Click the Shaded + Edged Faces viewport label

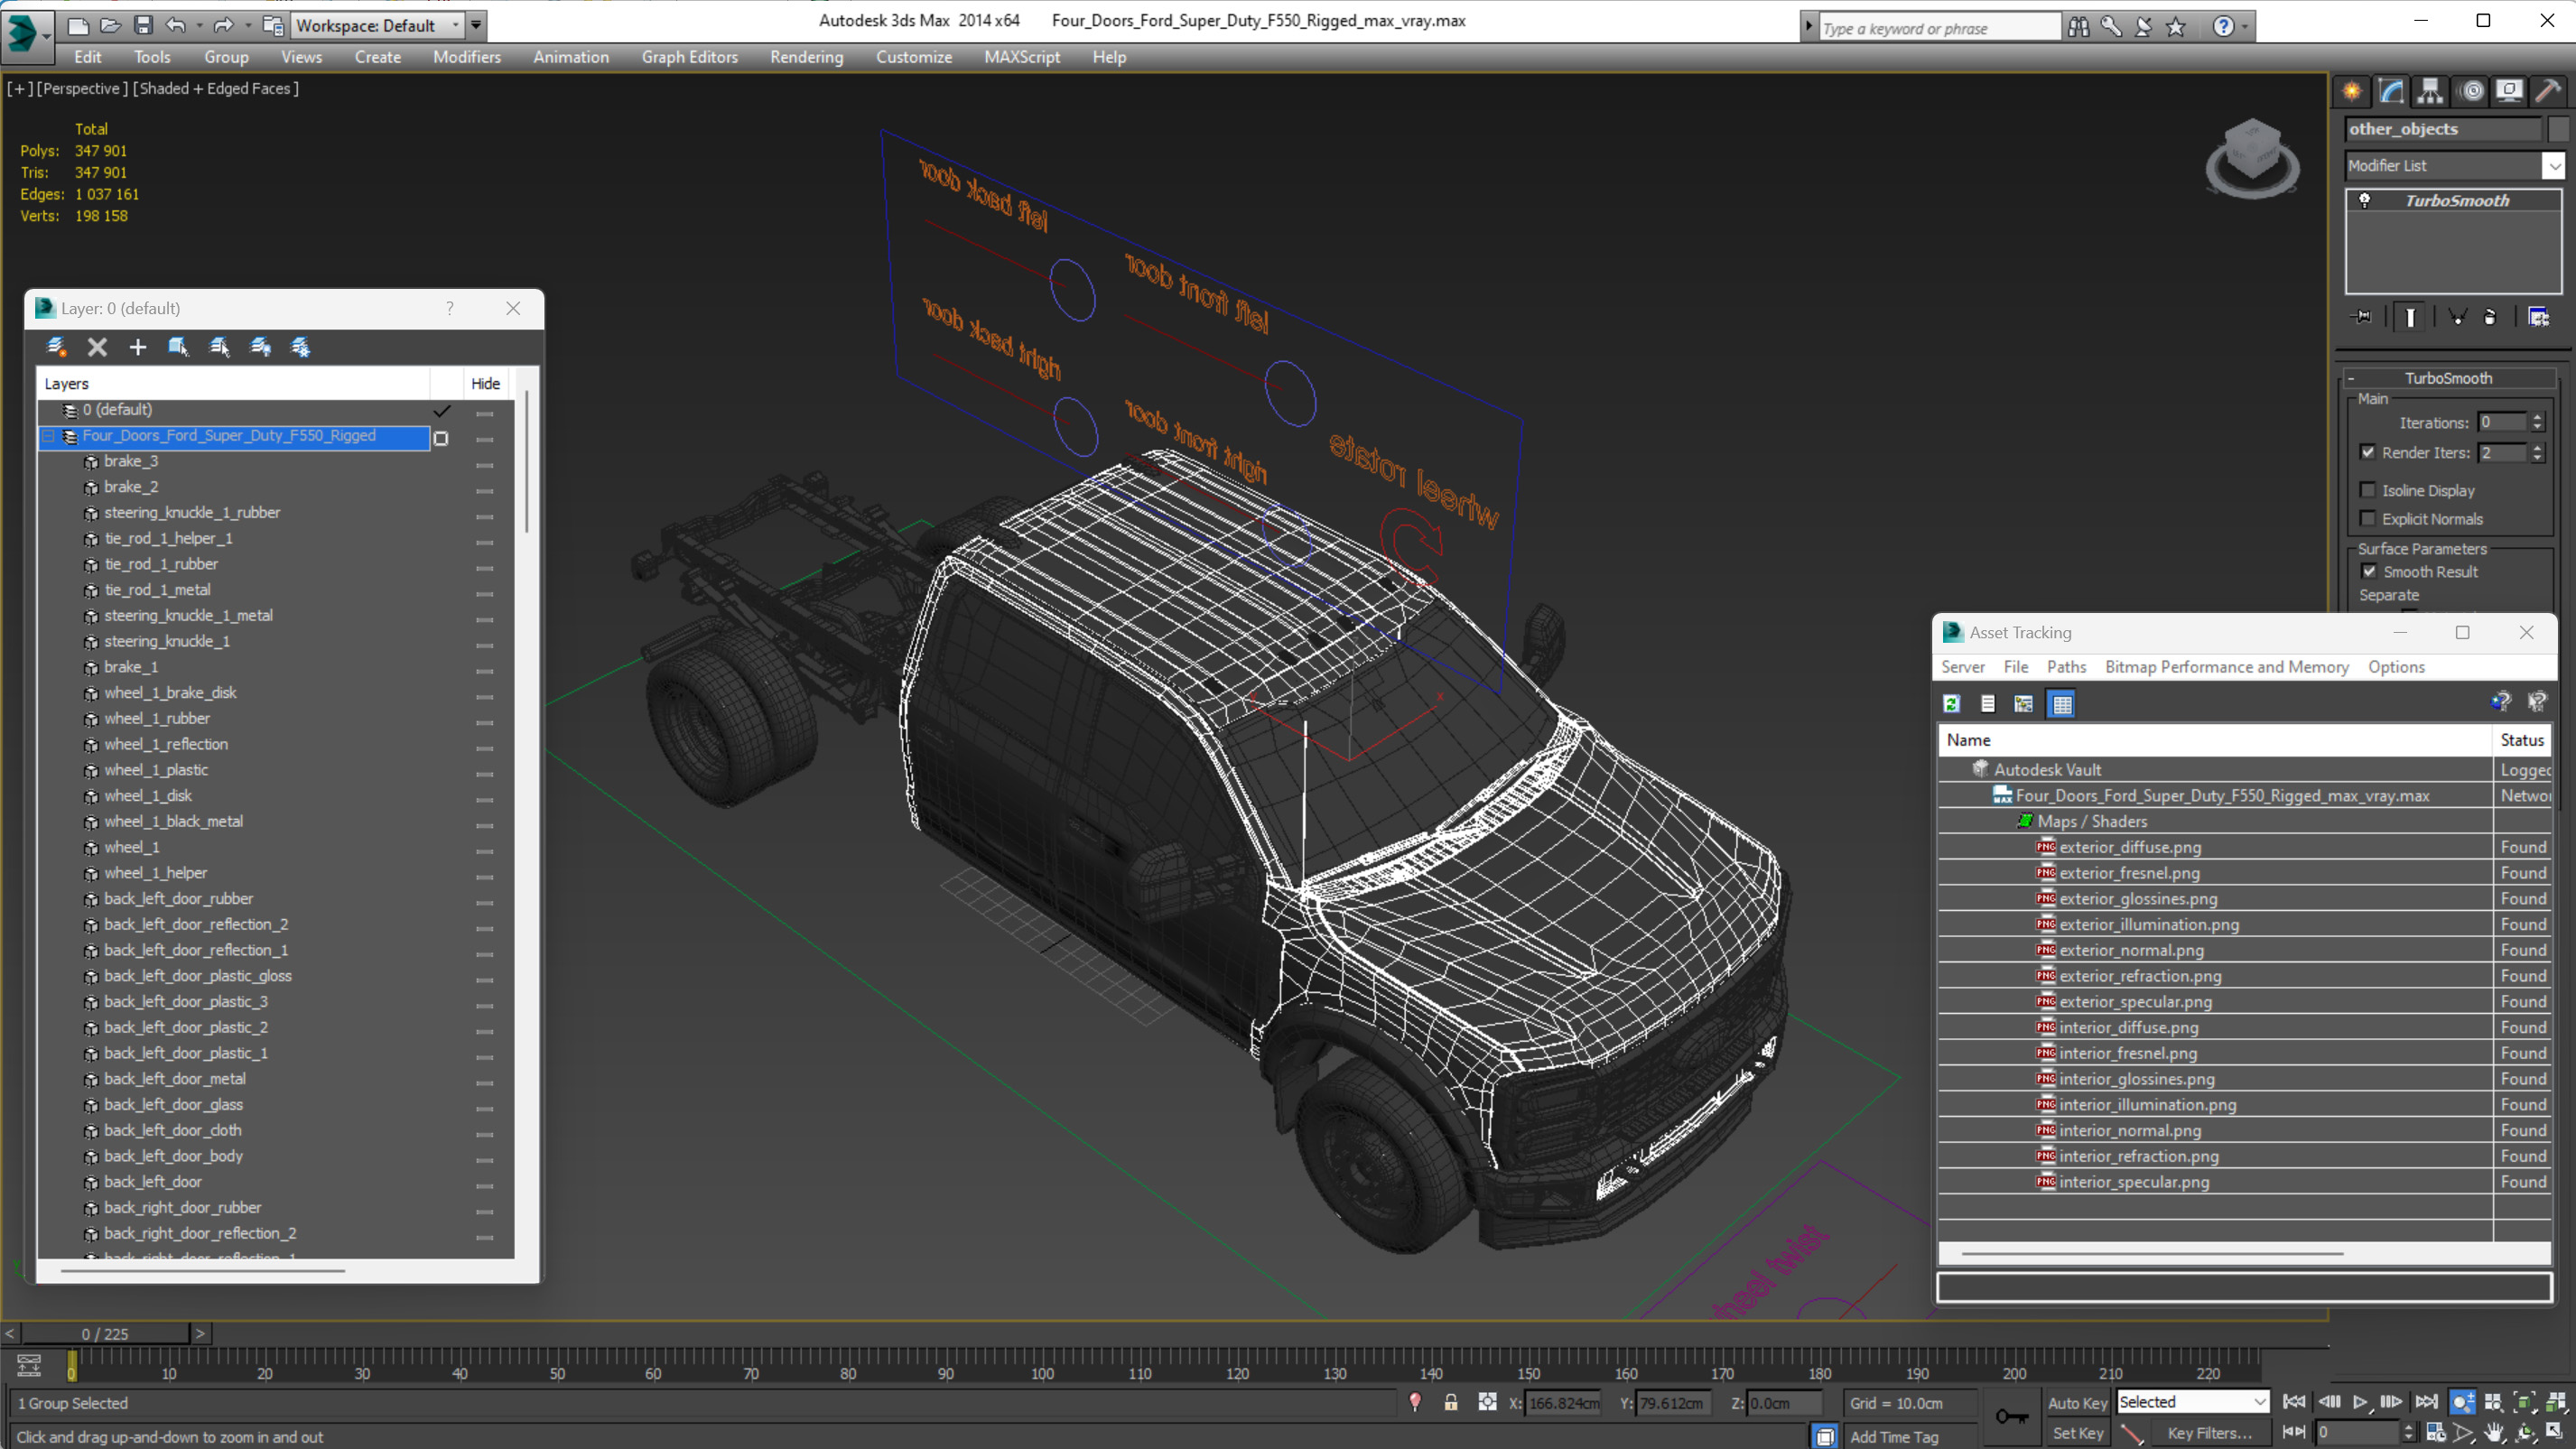(215, 88)
